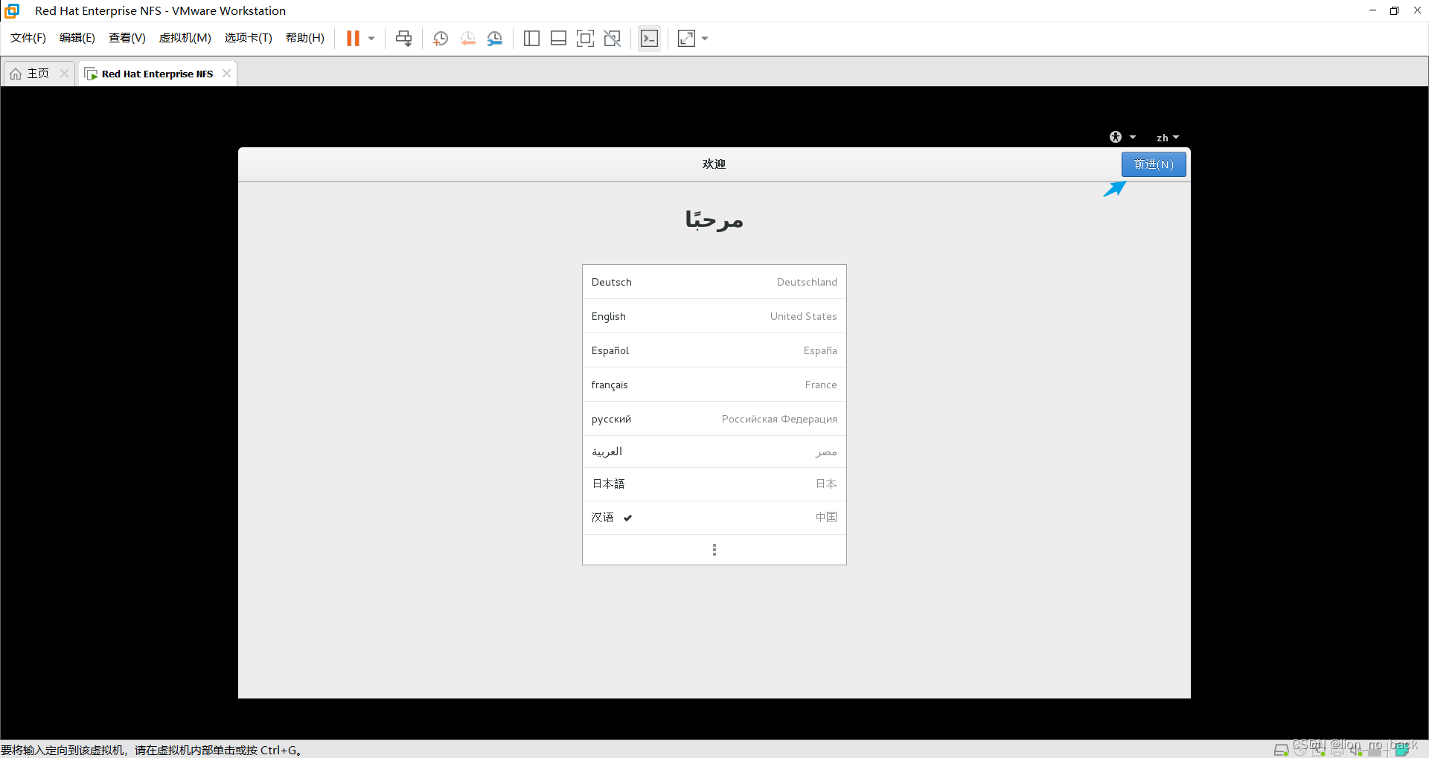The image size is (1429, 758).
Task: Click the take snapshot clock icon
Action: [x=441, y=38]
